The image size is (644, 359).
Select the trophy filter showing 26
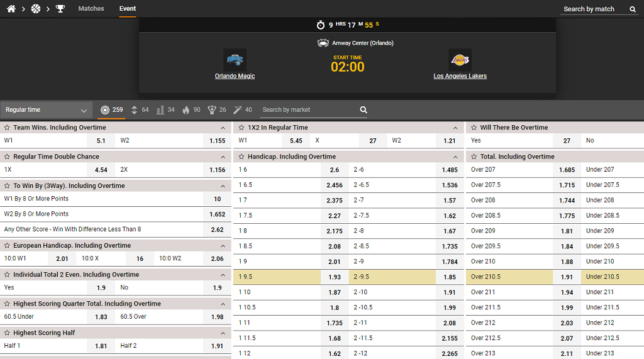point(217,109)
